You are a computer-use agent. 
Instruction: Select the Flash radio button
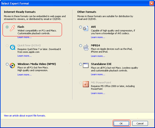[x=7, y=27]
